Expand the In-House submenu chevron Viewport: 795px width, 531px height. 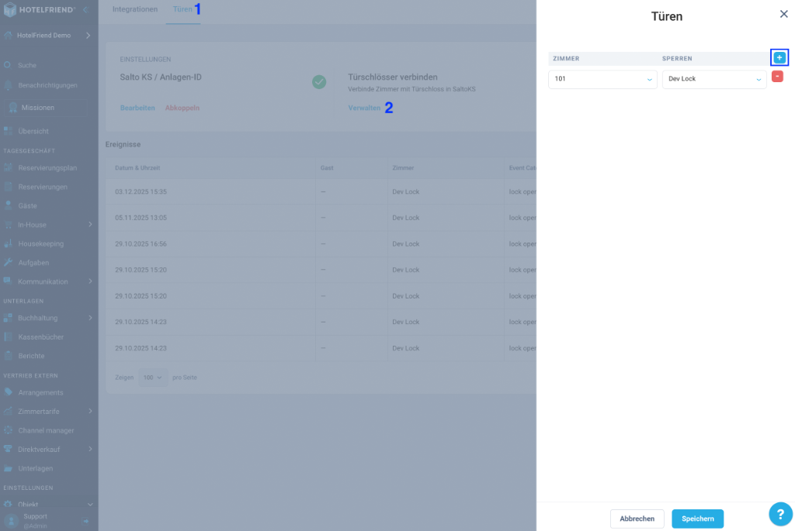(90, 224)
